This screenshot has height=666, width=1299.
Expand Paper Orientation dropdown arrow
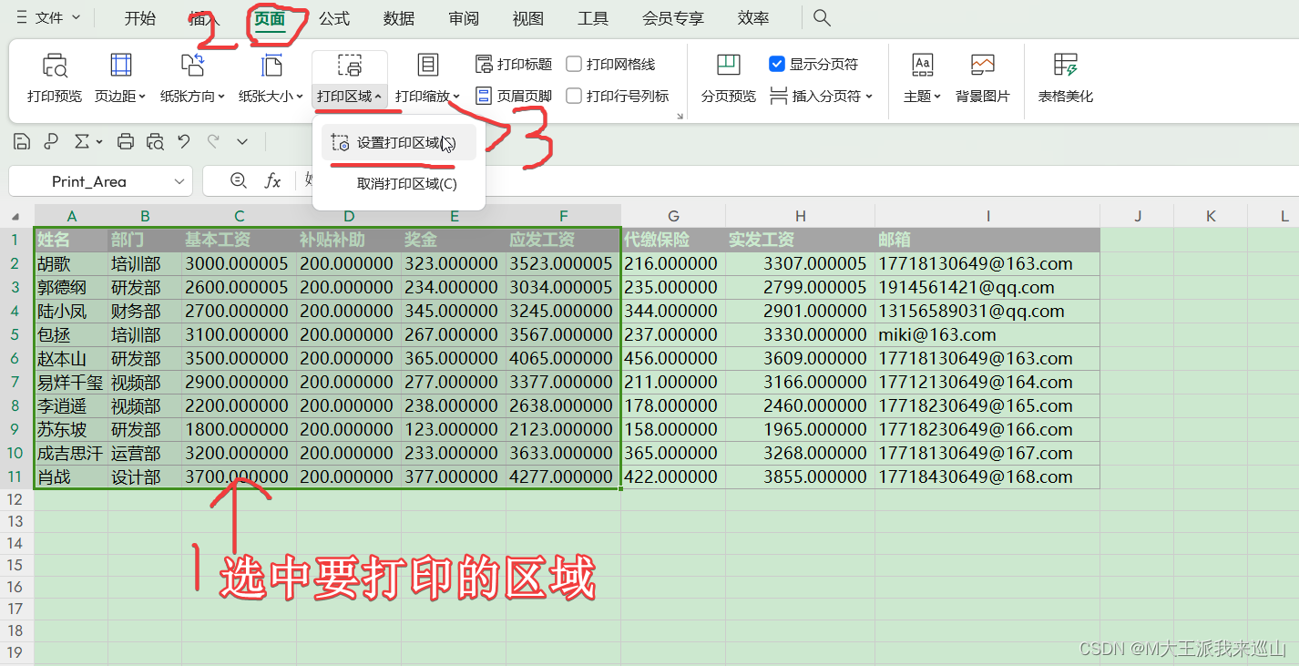pyautogui.click(x=221, y=97)
